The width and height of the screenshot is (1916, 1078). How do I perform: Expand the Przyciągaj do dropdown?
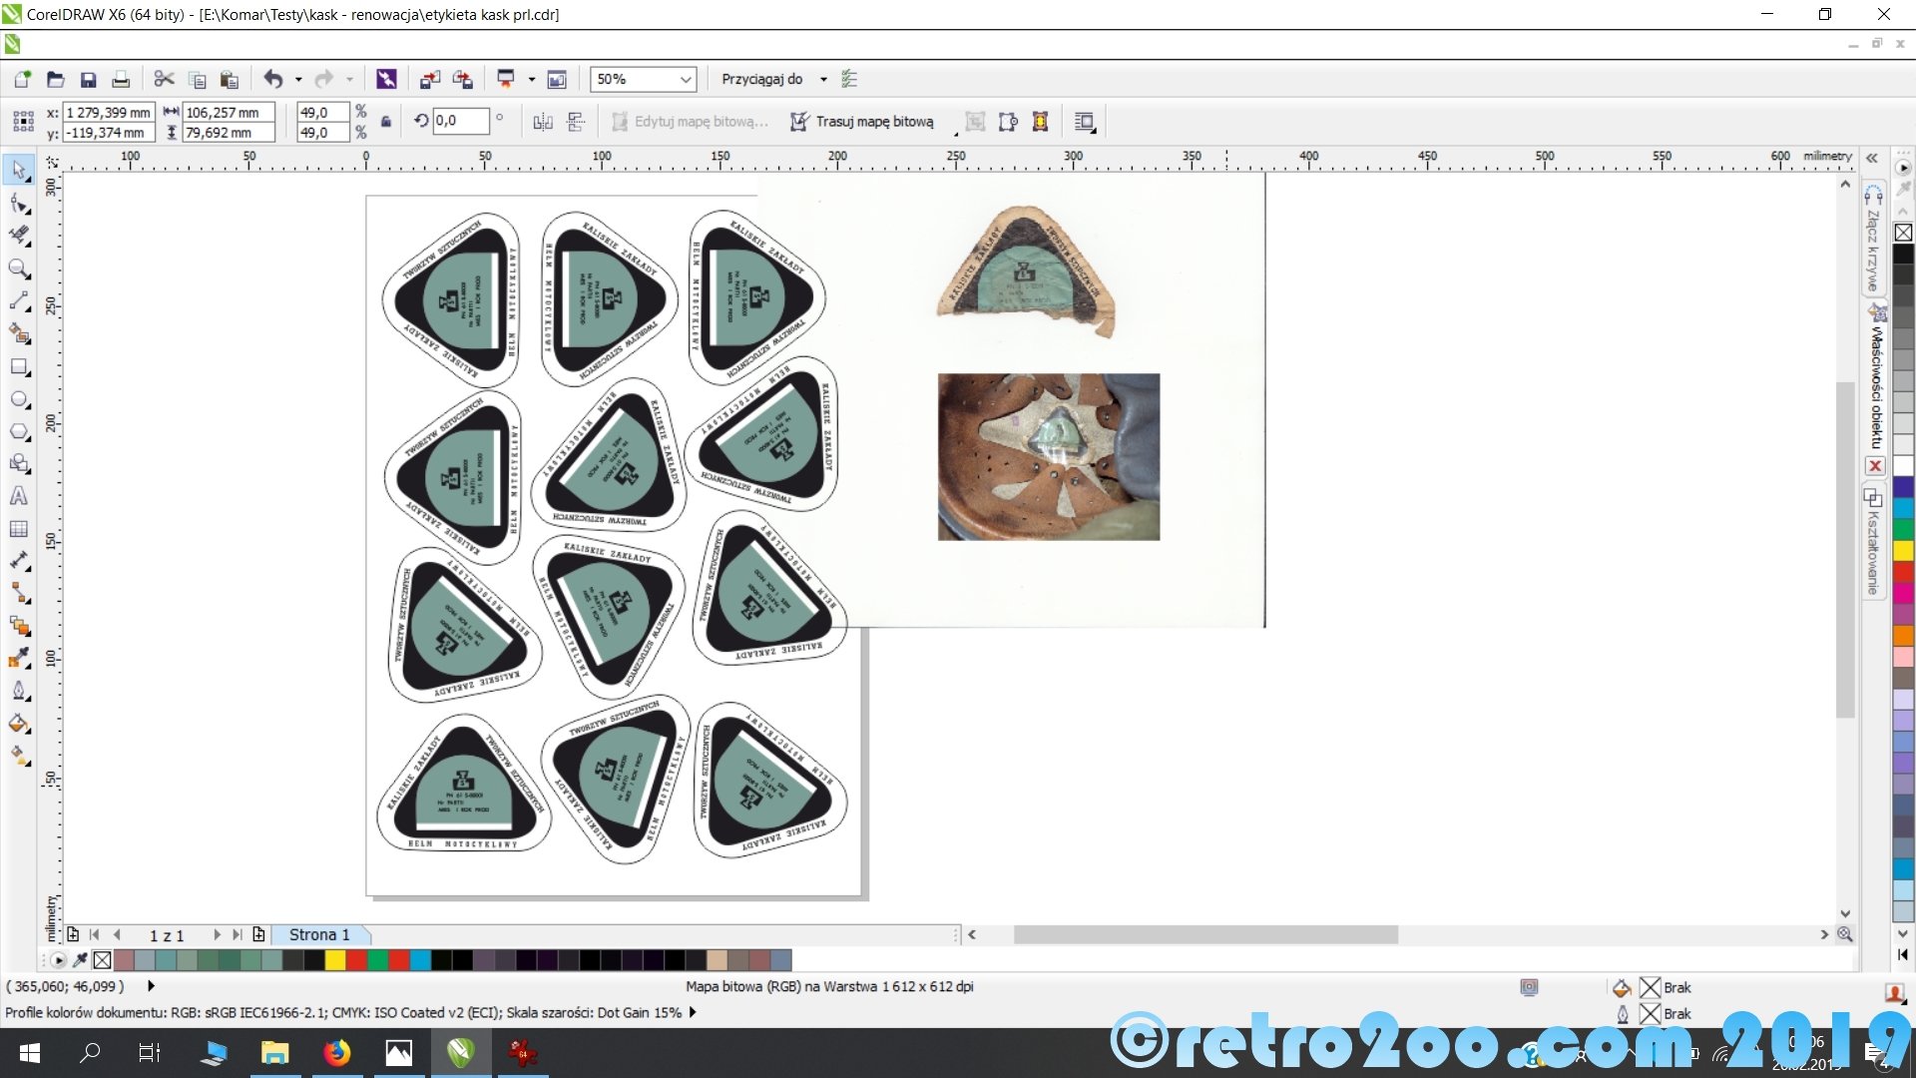pos(823,79)
